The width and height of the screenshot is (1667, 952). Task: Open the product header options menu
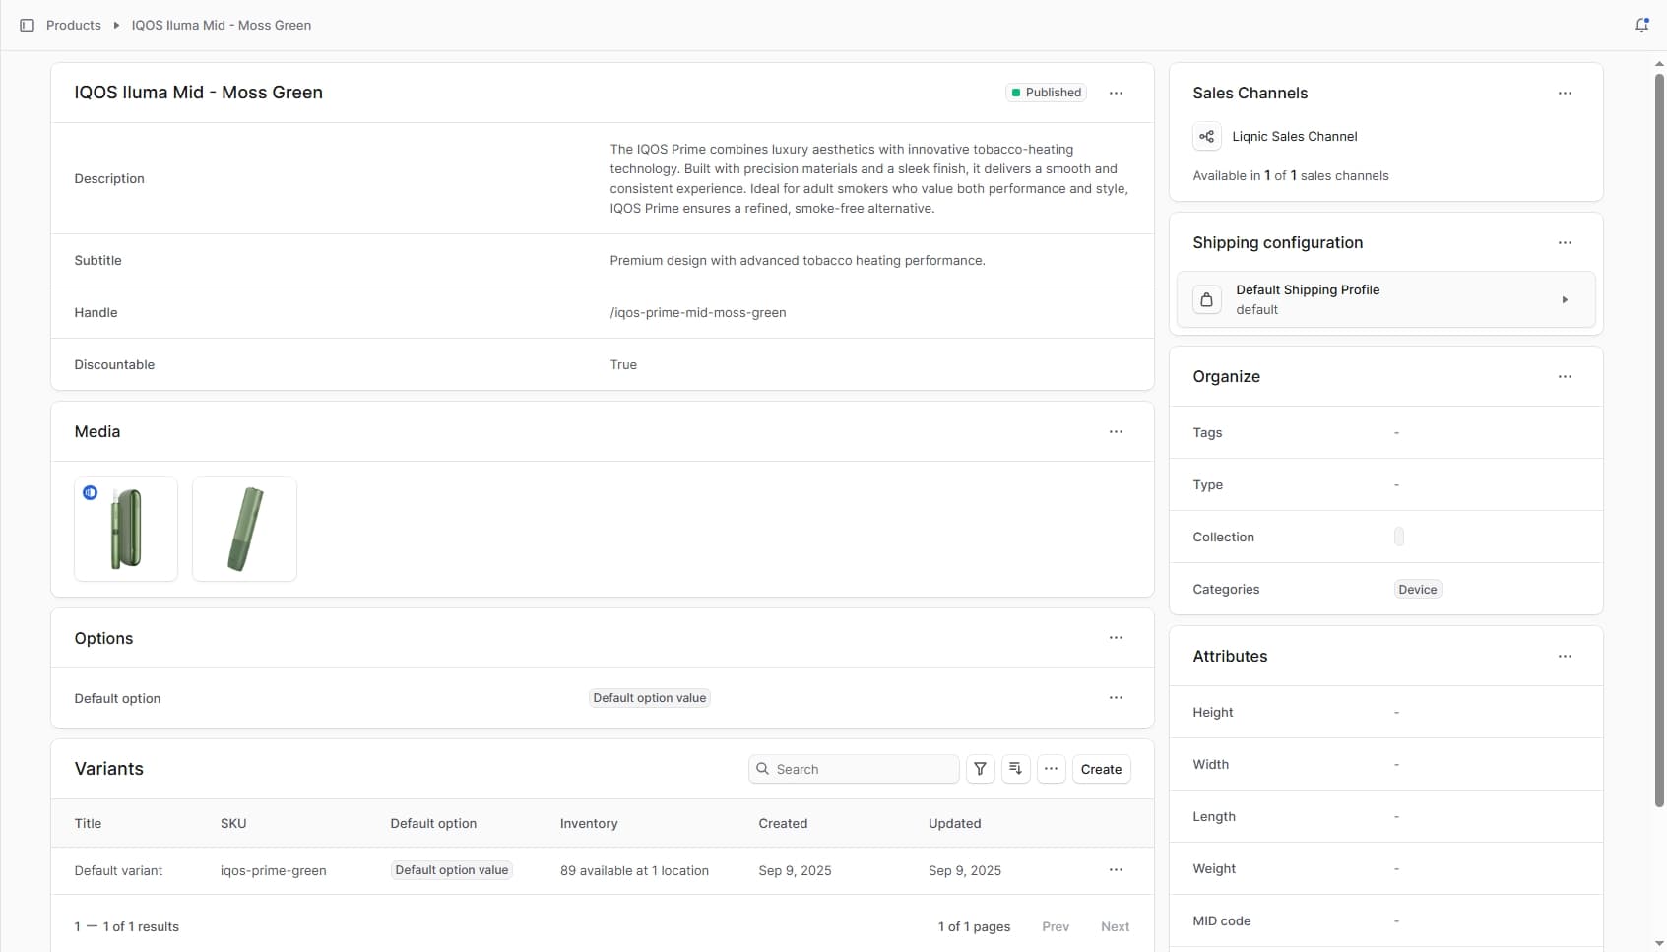coord(1116,93)
